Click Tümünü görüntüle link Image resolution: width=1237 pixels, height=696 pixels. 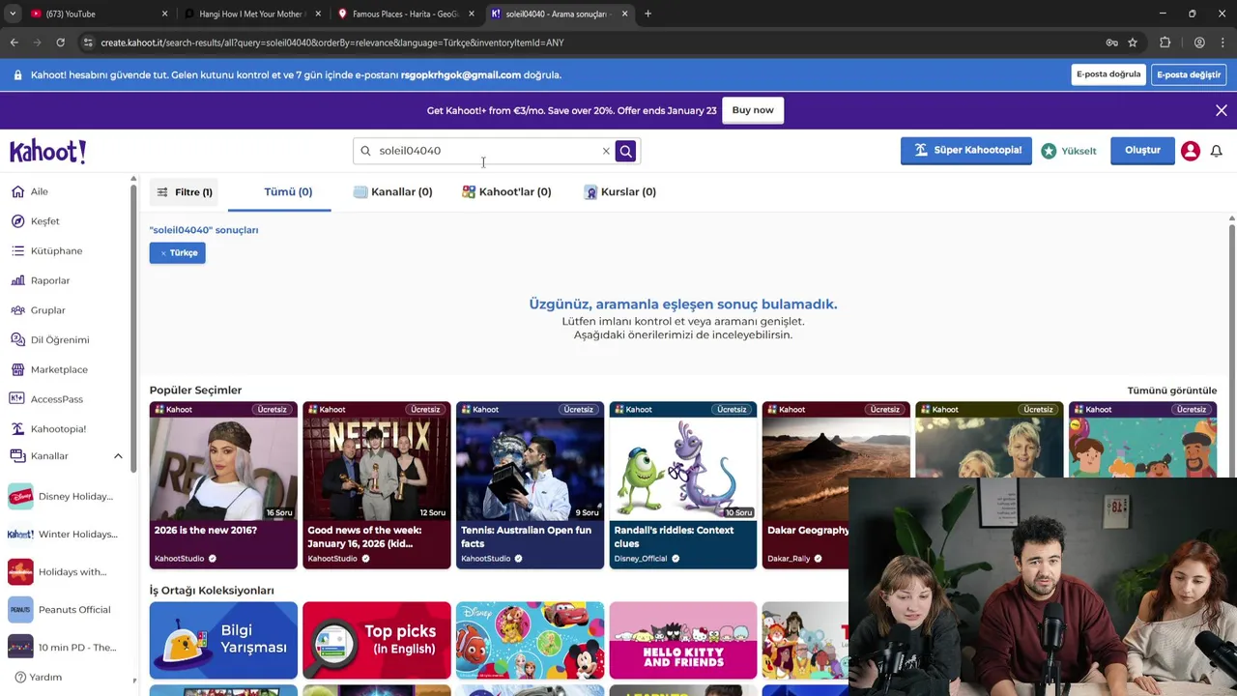1171,391
